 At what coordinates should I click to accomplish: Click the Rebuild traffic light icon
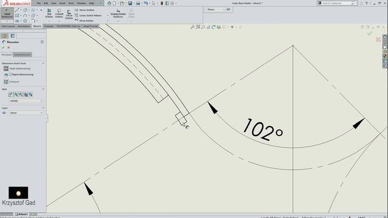pyautogui.click(x=162, y=3)
